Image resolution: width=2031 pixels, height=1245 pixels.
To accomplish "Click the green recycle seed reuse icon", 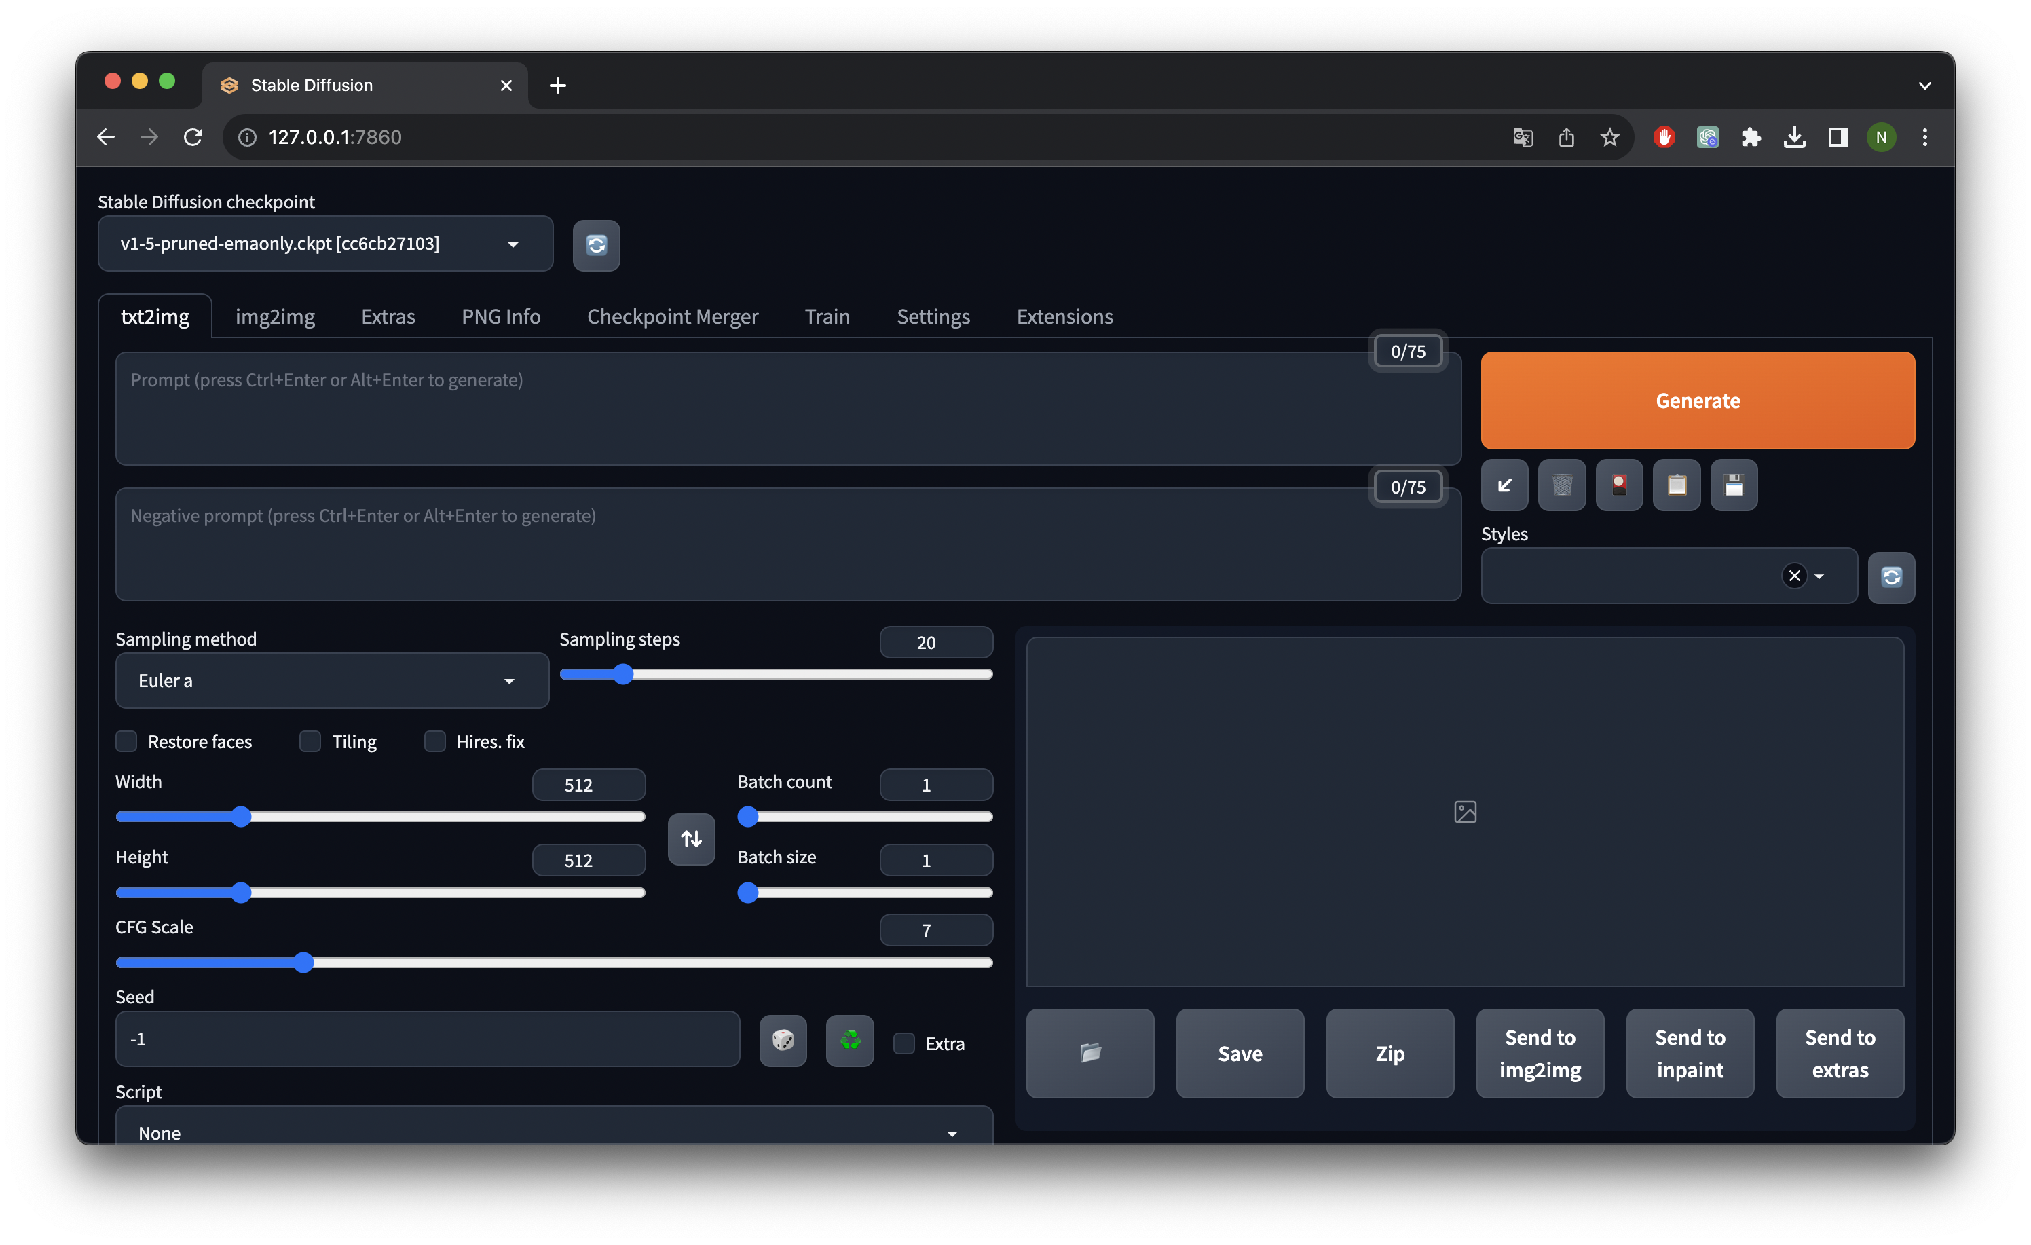I will pos(850,1040).
